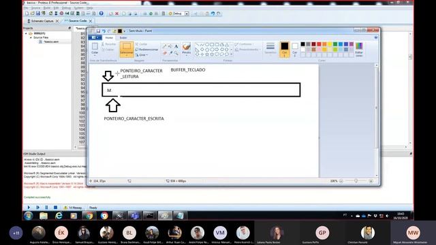Click the Tamanho line size button

click(x=270, y=48)
